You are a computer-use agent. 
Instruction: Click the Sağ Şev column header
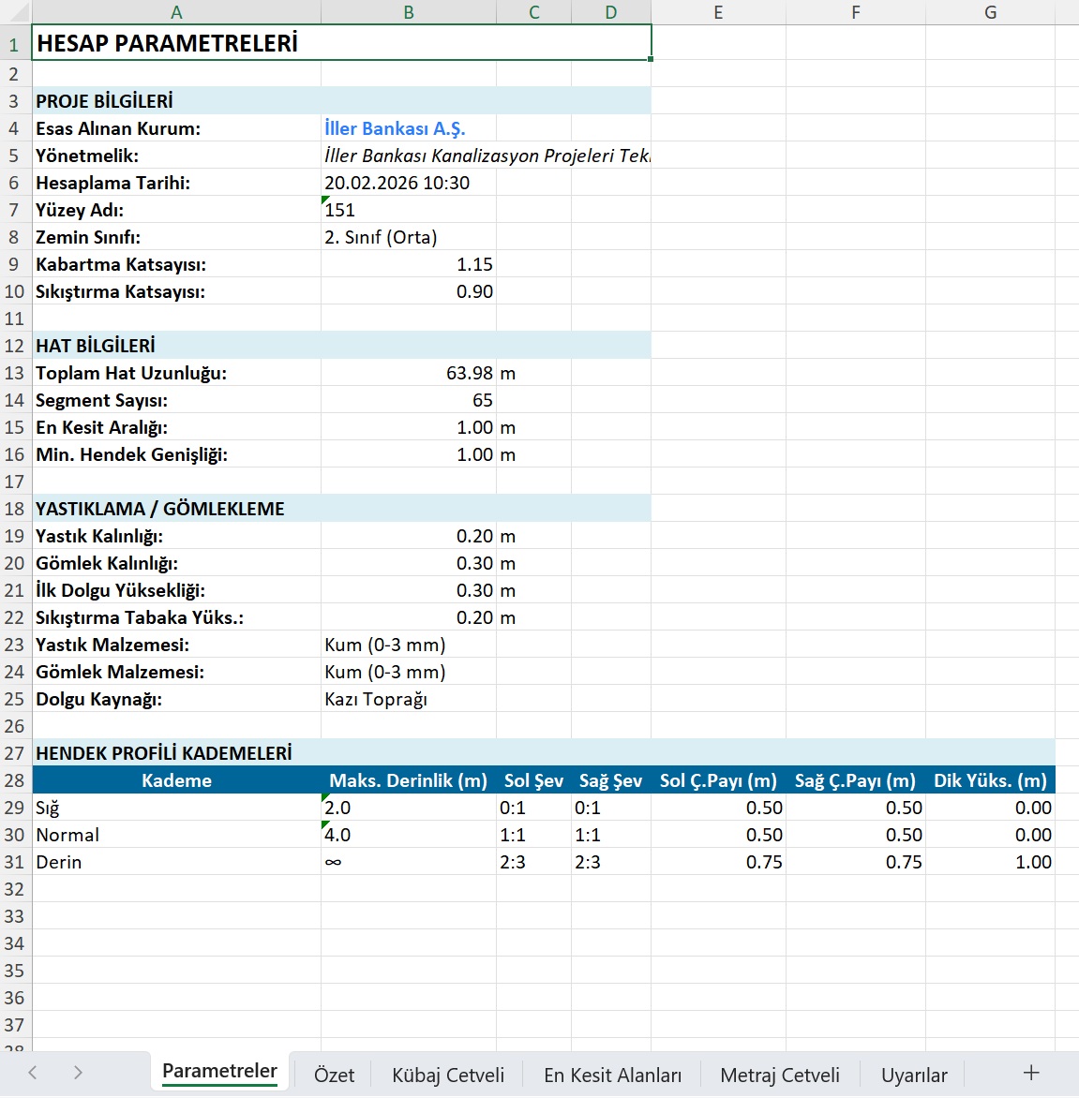pos(611,780)
